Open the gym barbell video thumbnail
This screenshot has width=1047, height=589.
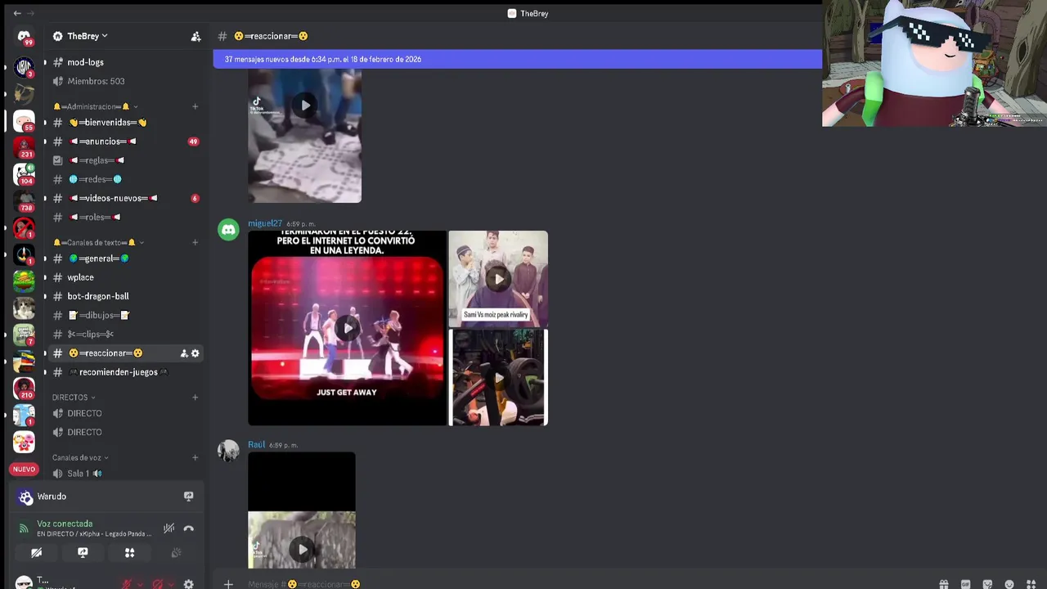(x=498, y=377)
